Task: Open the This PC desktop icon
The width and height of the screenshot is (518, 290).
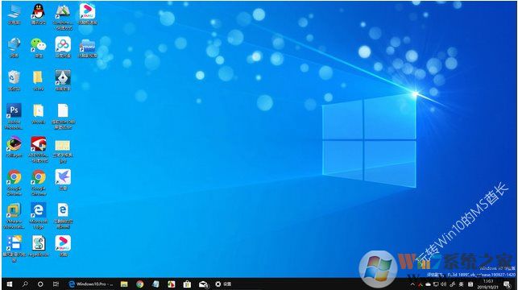Action: point(14,14)
